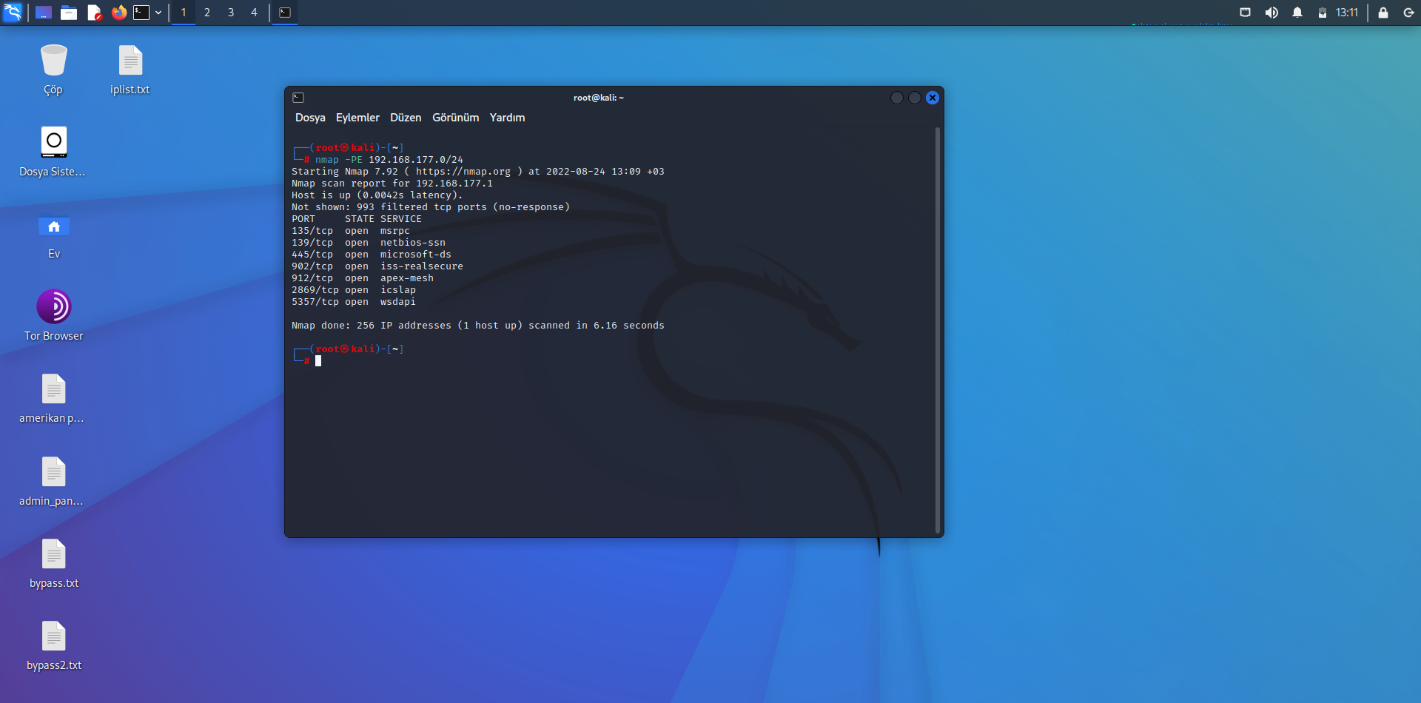Click the 'Nmap done: 256 IP addresses' line
1421x703 pixels.
[x=478, y=326]
